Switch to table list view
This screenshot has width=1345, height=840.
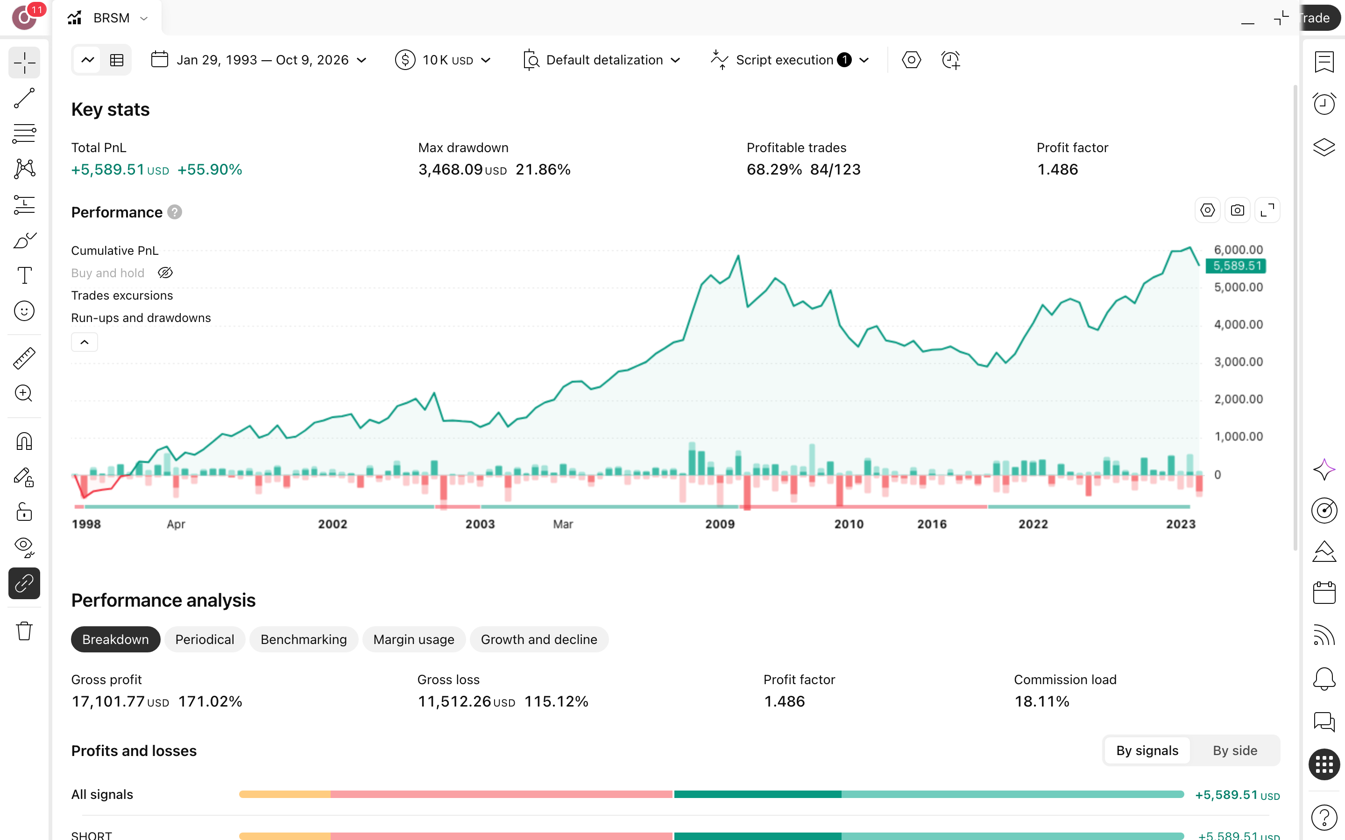point(117,60)
